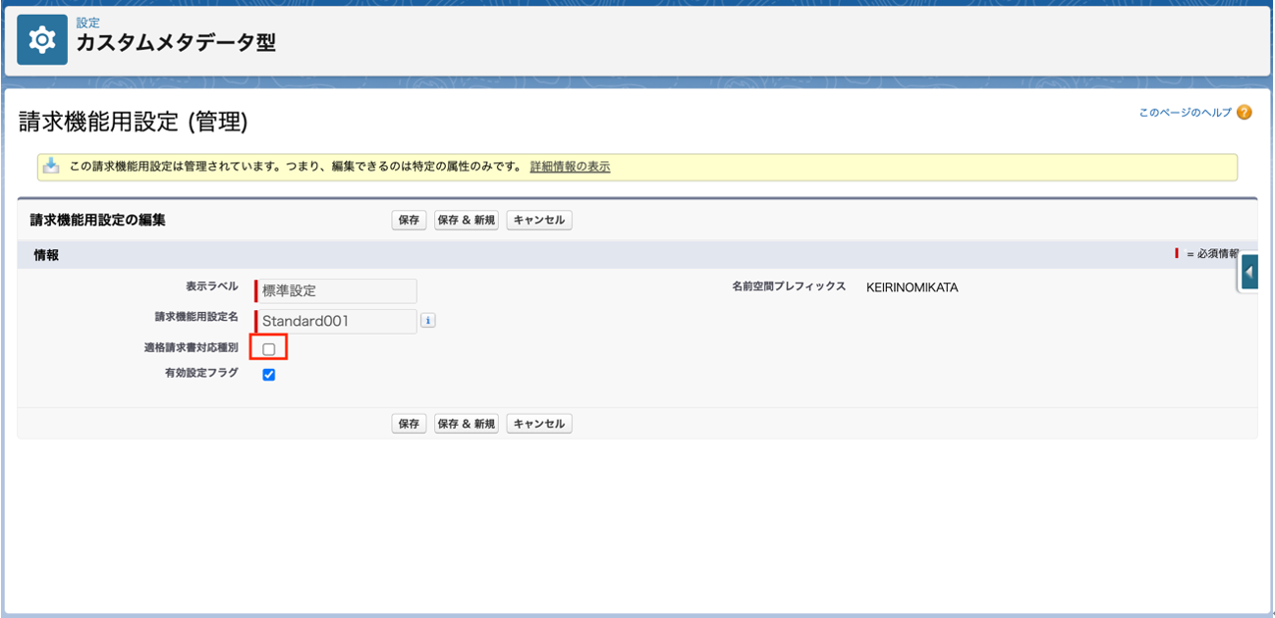Expand the collapsed right side panel arrow
1275x618 pixels.
tap(1251, 272)
